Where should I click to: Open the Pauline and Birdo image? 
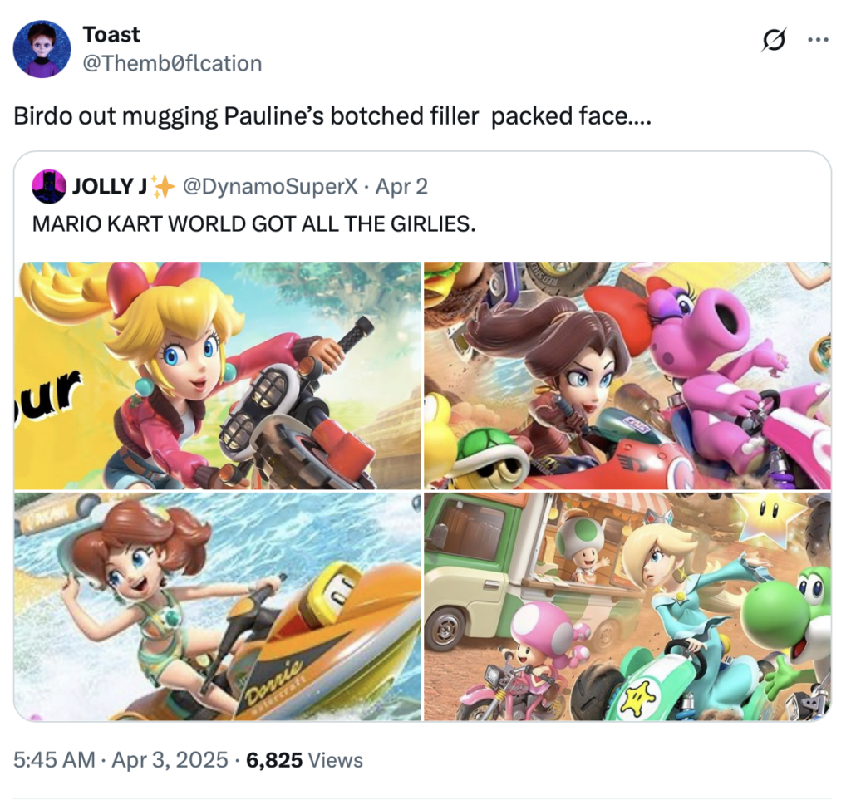coord(627,374)
